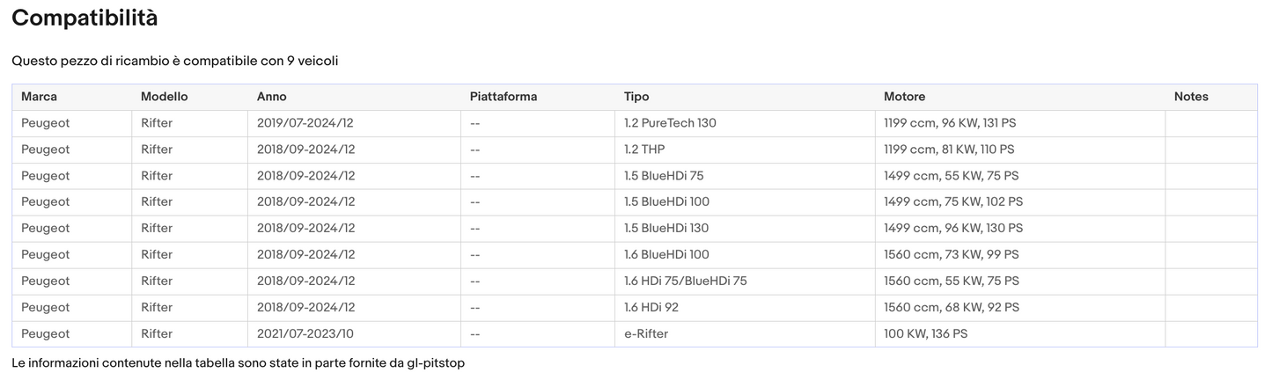Select the Tipo column header
This screenshot has height=380, width=1272.
tap(636, 97)
